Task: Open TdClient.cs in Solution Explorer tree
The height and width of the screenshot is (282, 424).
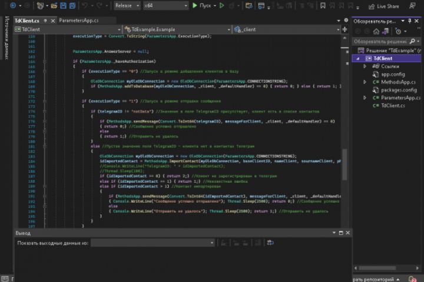Action: [x=393, y=106]
